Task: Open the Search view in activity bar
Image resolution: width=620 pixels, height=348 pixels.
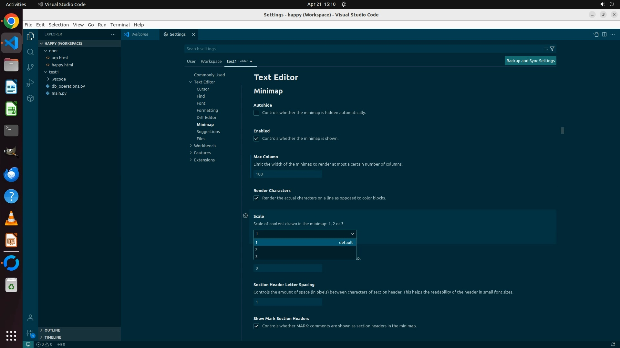Action: 30,52
